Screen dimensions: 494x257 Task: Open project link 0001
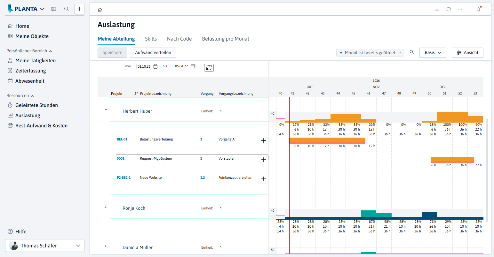[120, 159]
